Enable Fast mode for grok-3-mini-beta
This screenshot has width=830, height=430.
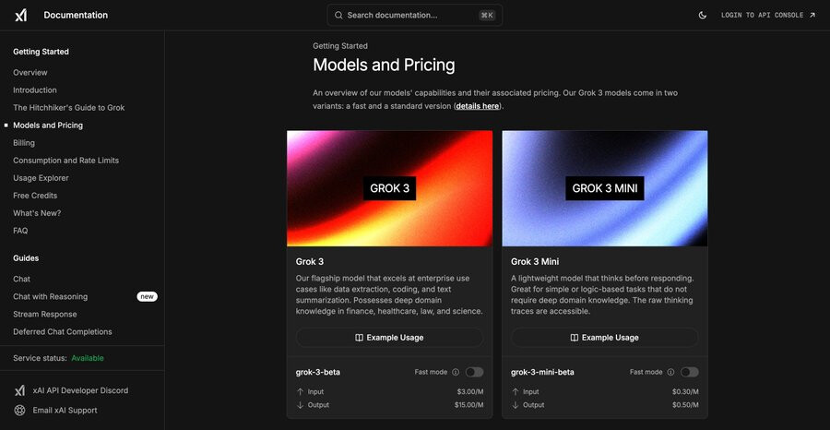(689, 372)
